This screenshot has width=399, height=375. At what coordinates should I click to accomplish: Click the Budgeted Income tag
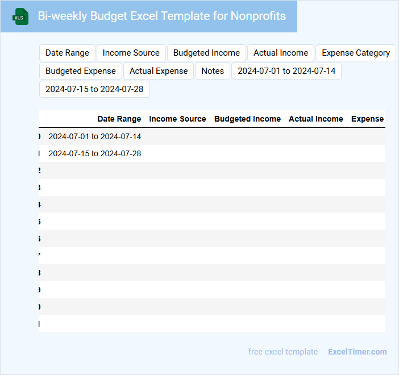(x=206, y=53)
